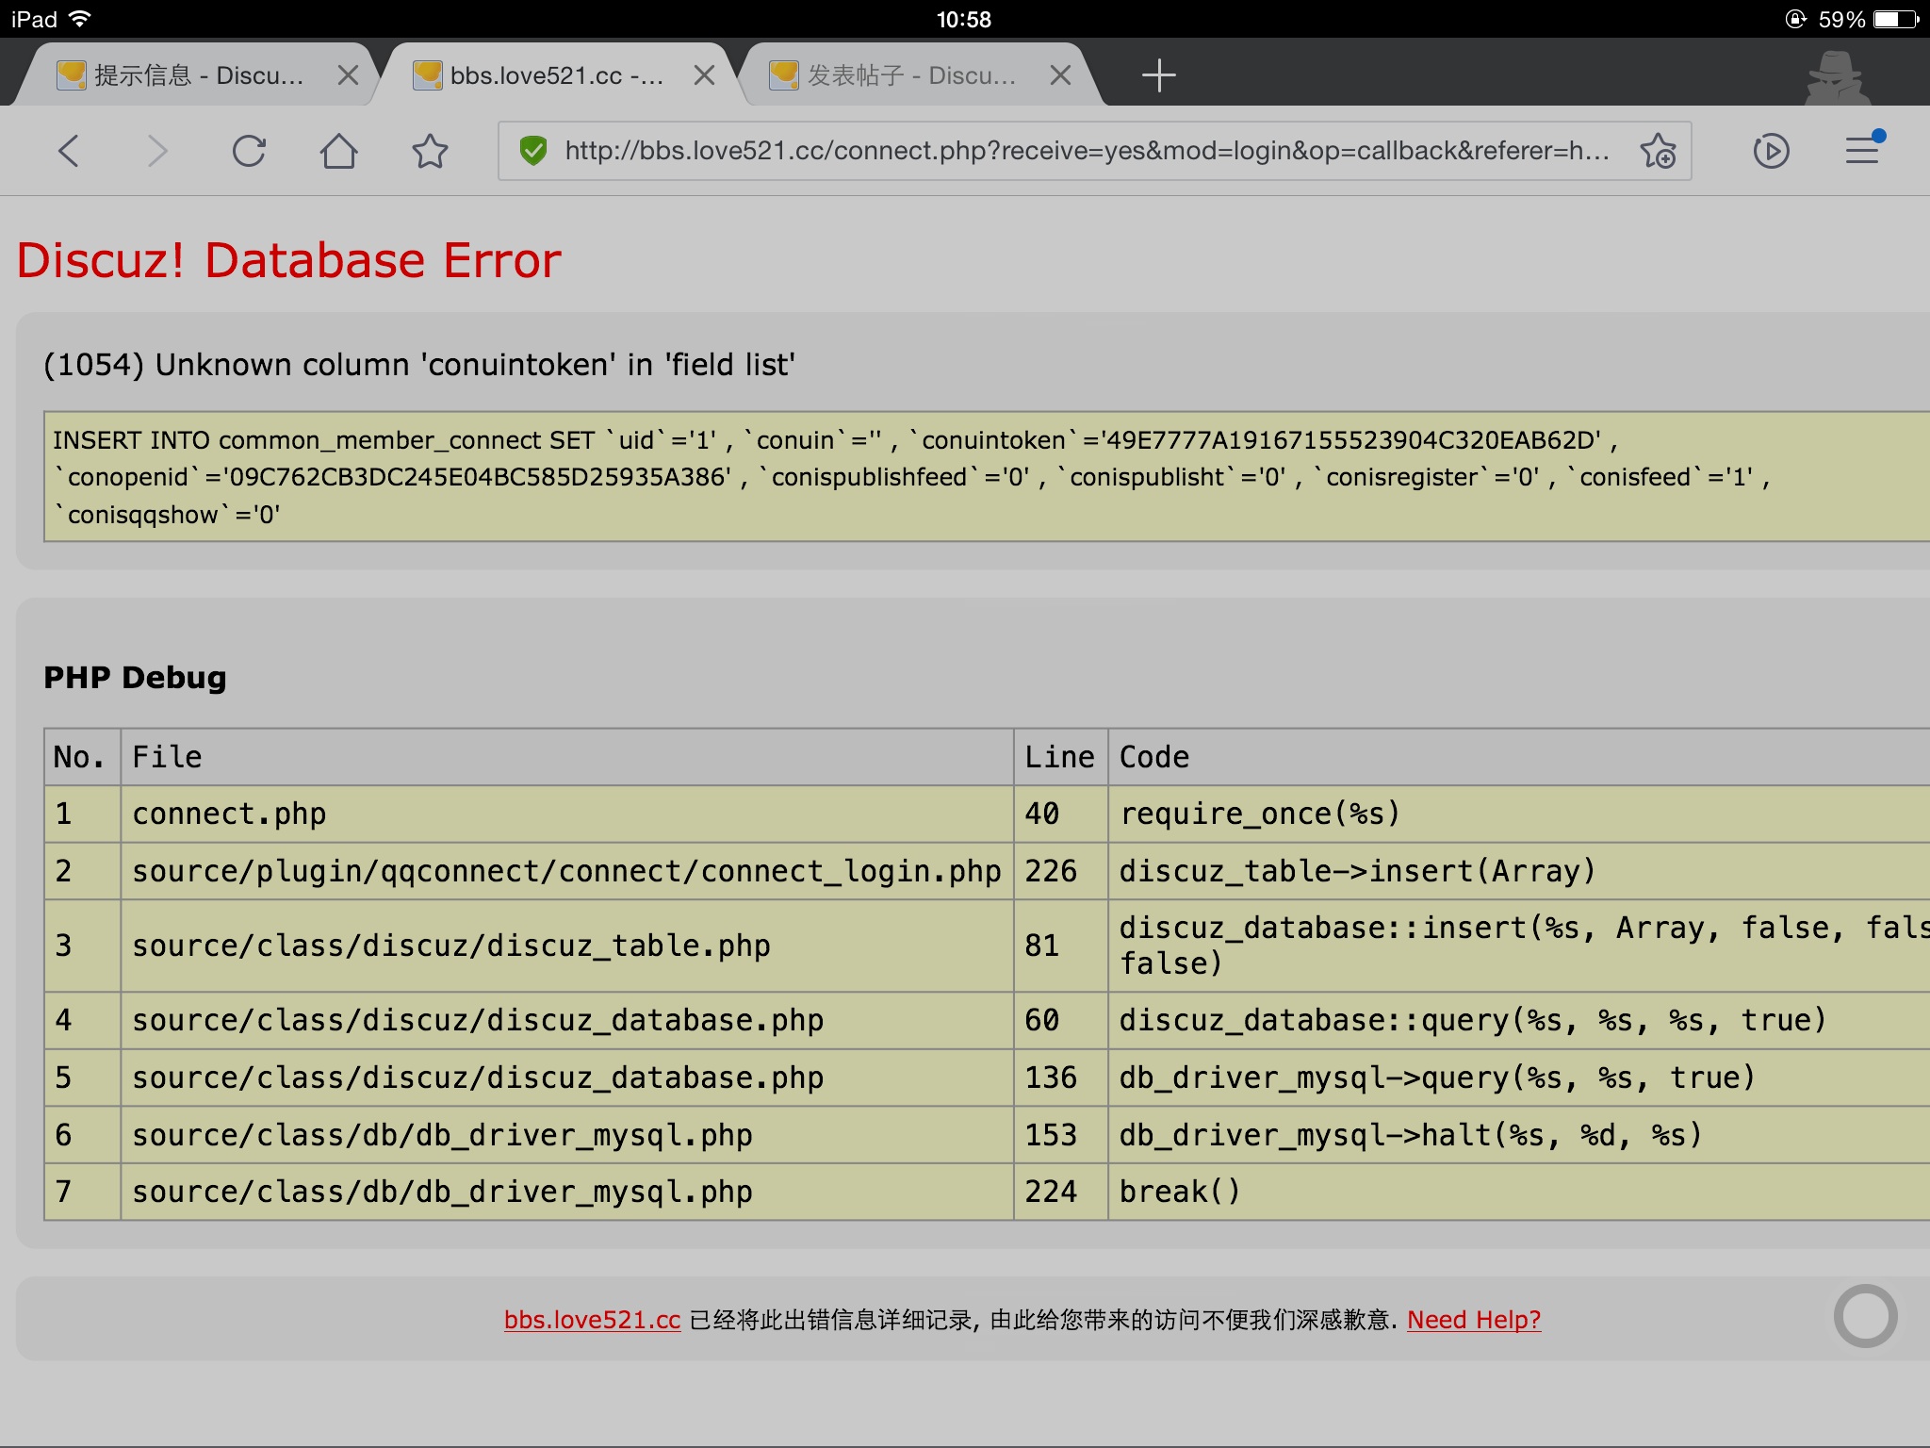Open a new tab with plus

(1158, 75)
